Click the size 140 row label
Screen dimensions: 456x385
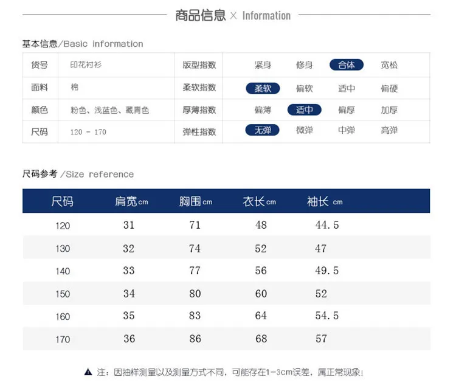(63, 271)
